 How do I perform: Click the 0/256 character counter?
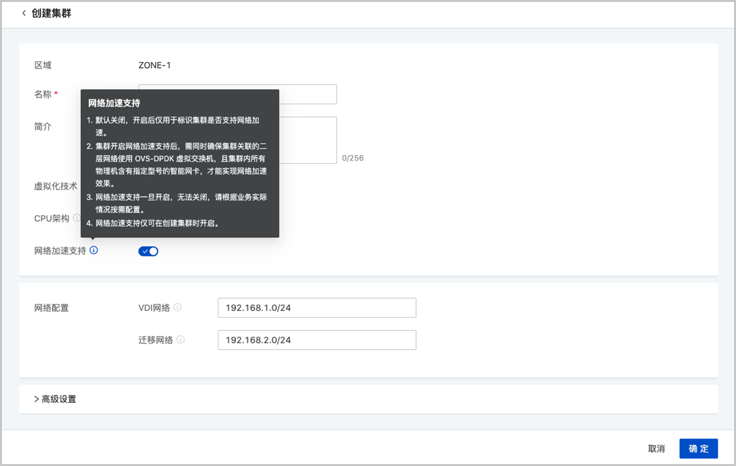tap(352, 158)
